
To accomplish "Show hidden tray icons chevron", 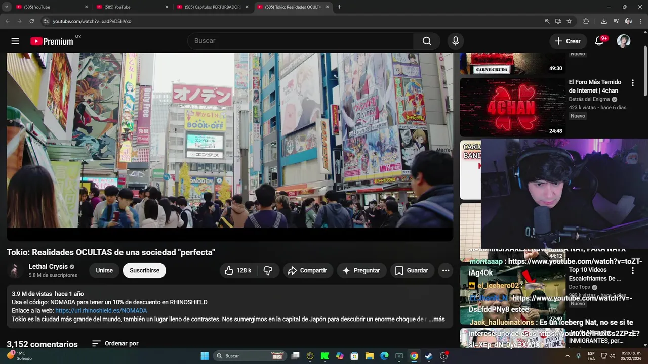I will pyautogui.click(x=568, y=356).
